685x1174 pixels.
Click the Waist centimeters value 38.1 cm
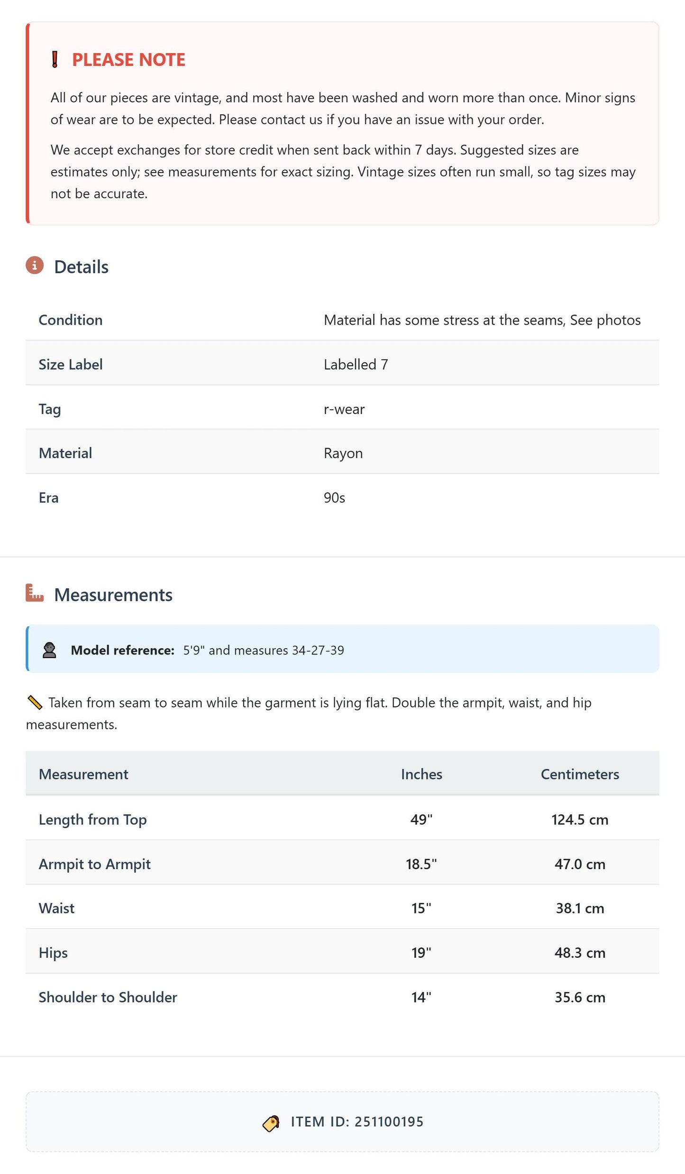(x=580, y=908)
